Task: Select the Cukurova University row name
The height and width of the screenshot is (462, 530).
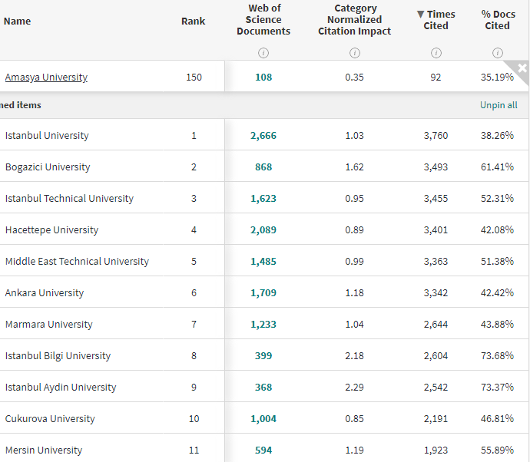Action: coord(50,419)
